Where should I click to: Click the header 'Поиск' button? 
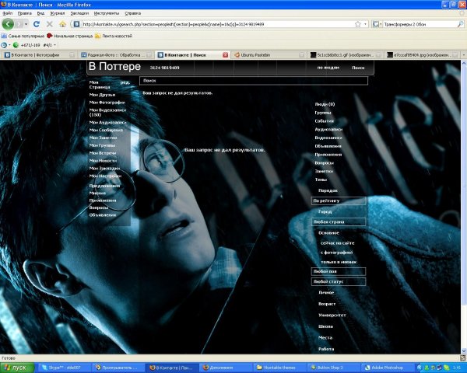pos(358,68)
